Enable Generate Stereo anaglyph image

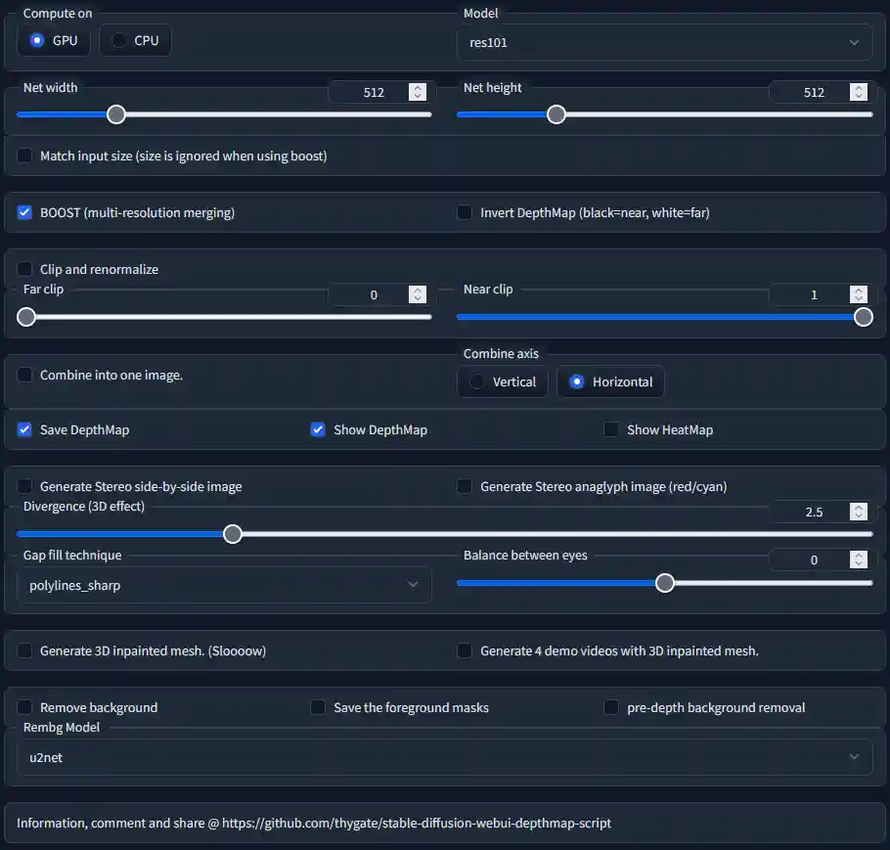point(465,486)
